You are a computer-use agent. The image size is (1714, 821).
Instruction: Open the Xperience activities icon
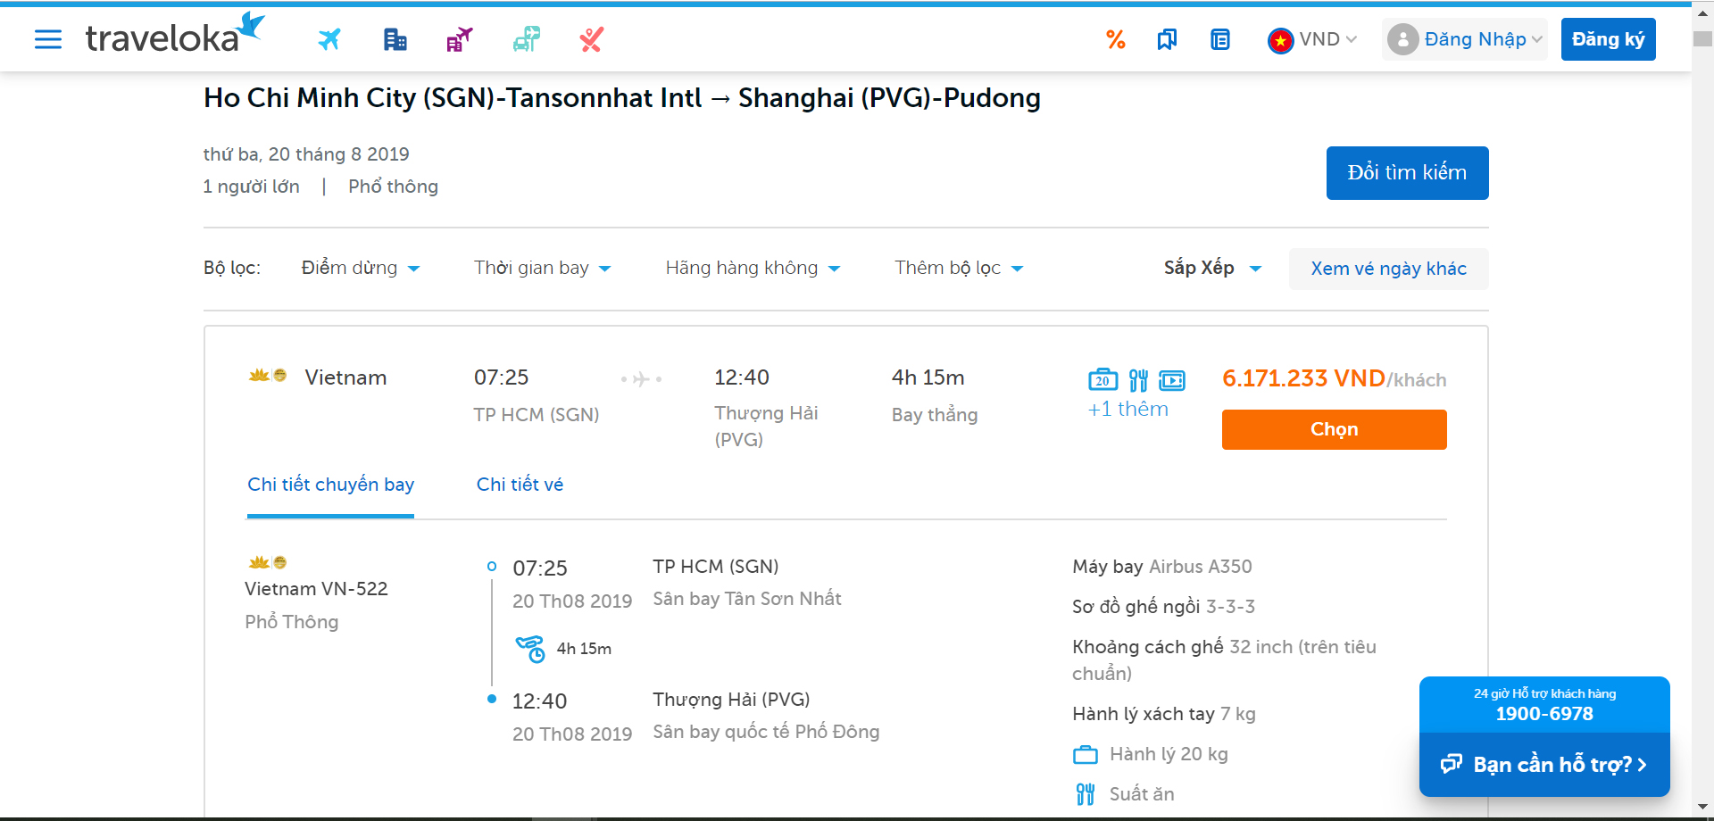pos(591,39)
